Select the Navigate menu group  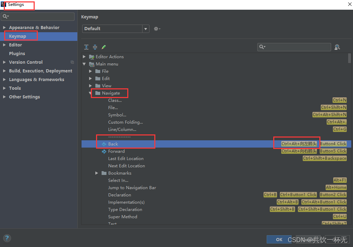point(111,93)
